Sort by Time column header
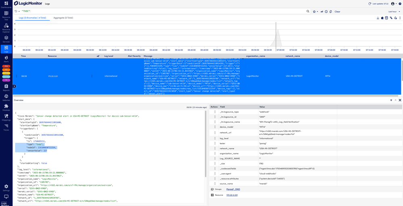This screenshot has width=403, height=206. pyautogui.click(x=23, y=56)
